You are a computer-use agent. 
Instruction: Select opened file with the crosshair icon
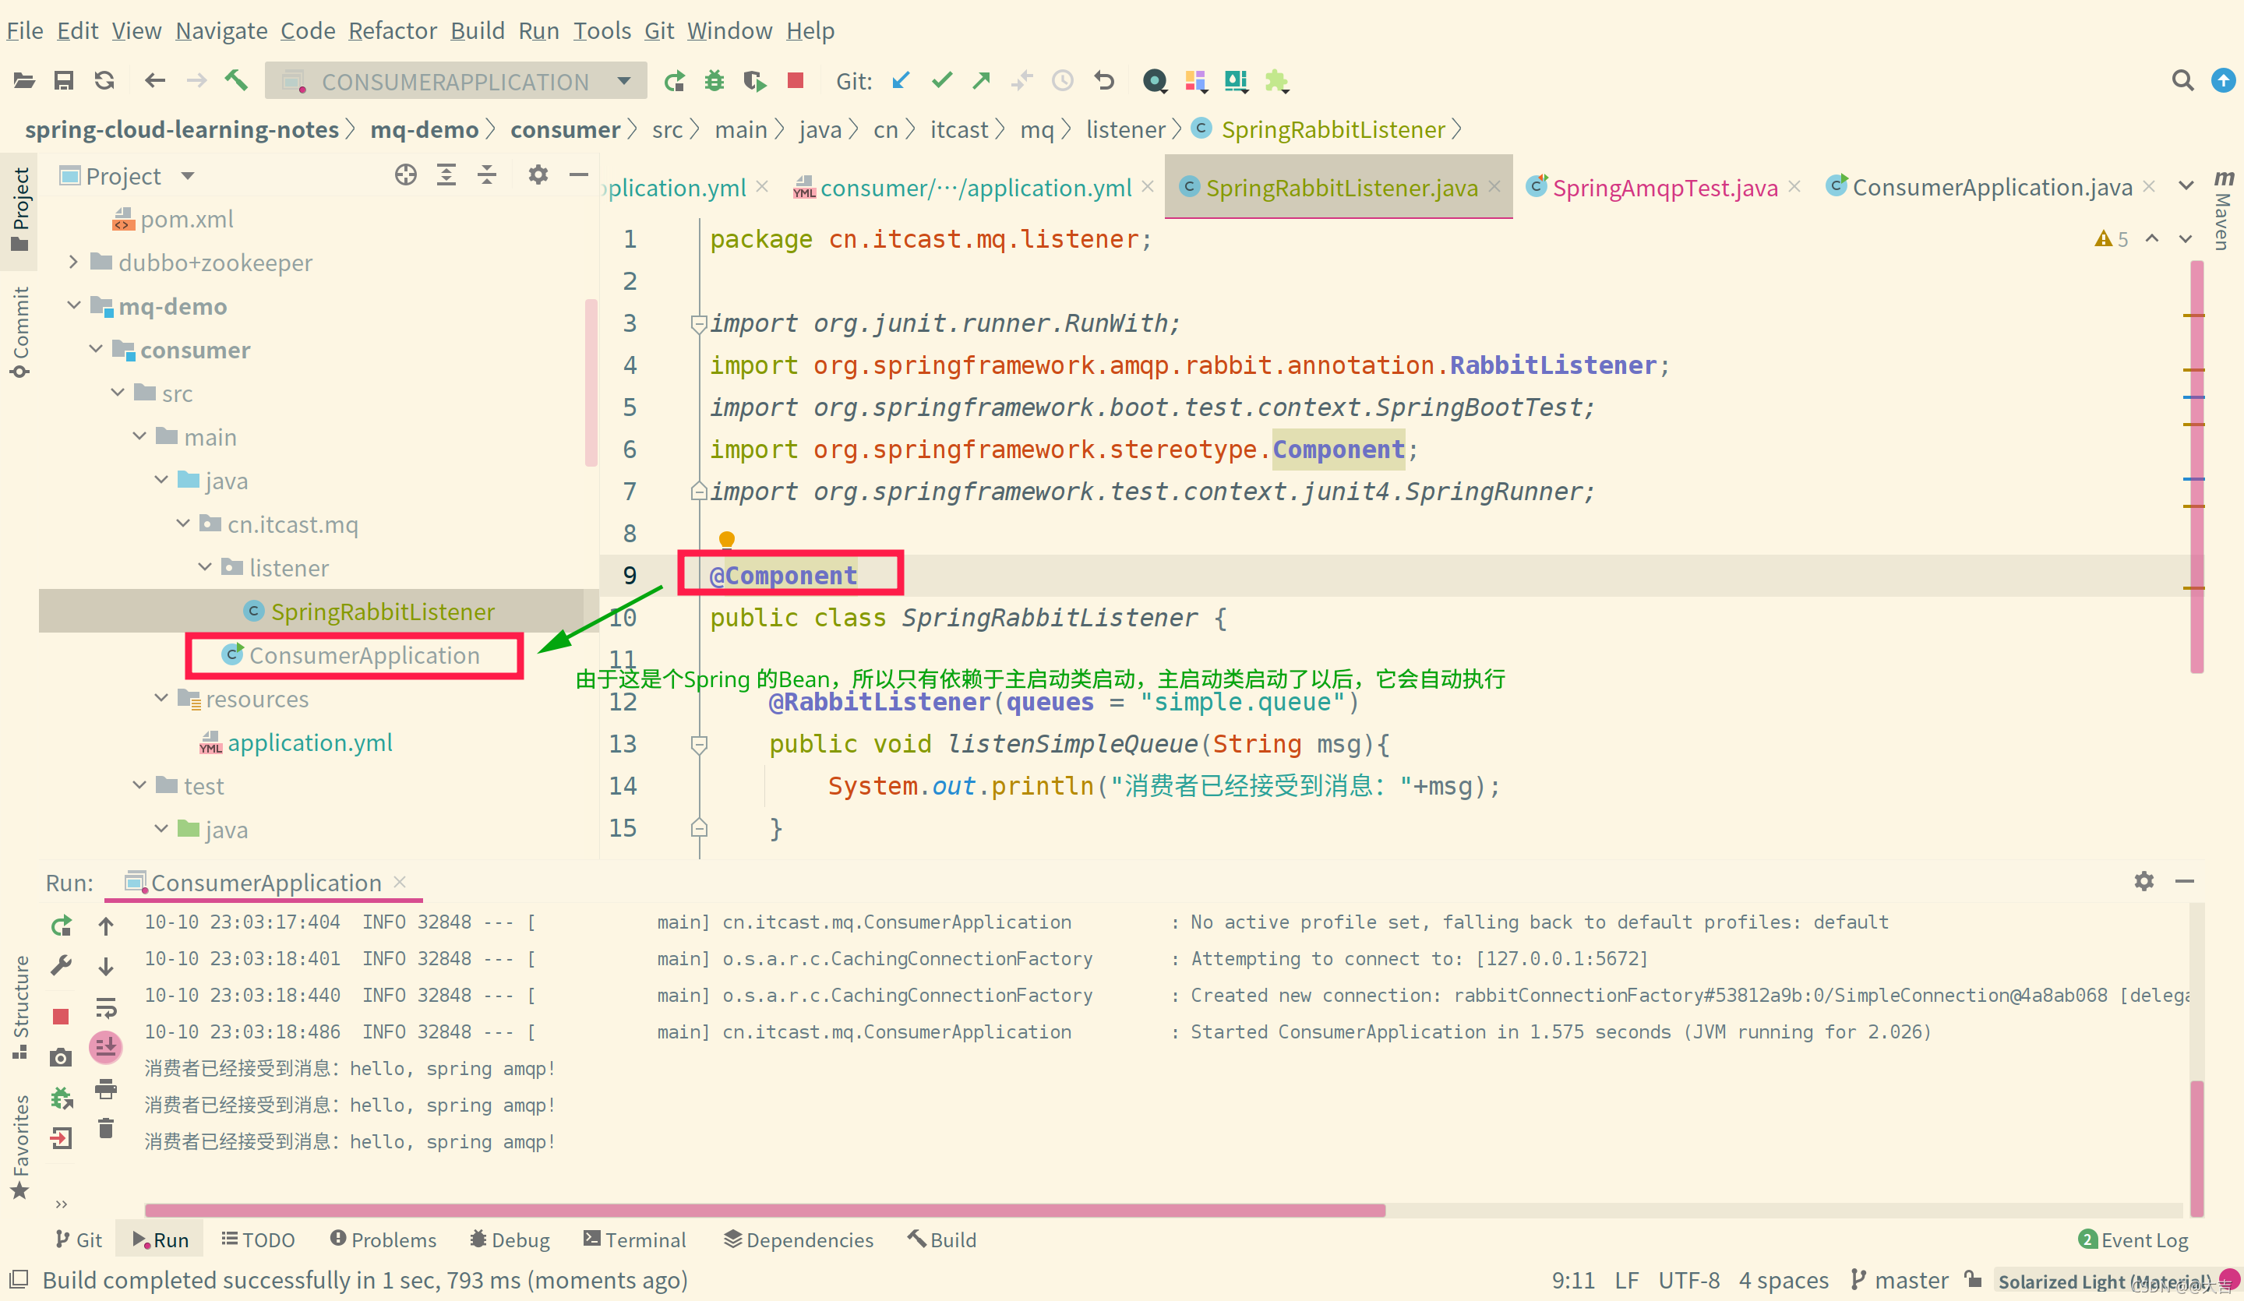pyautogui.click(x=405, y=175)
